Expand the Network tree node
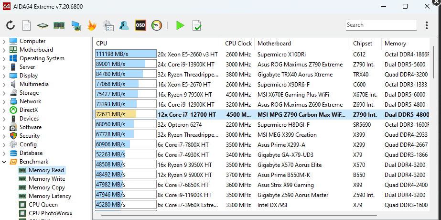 coord(4,102)
